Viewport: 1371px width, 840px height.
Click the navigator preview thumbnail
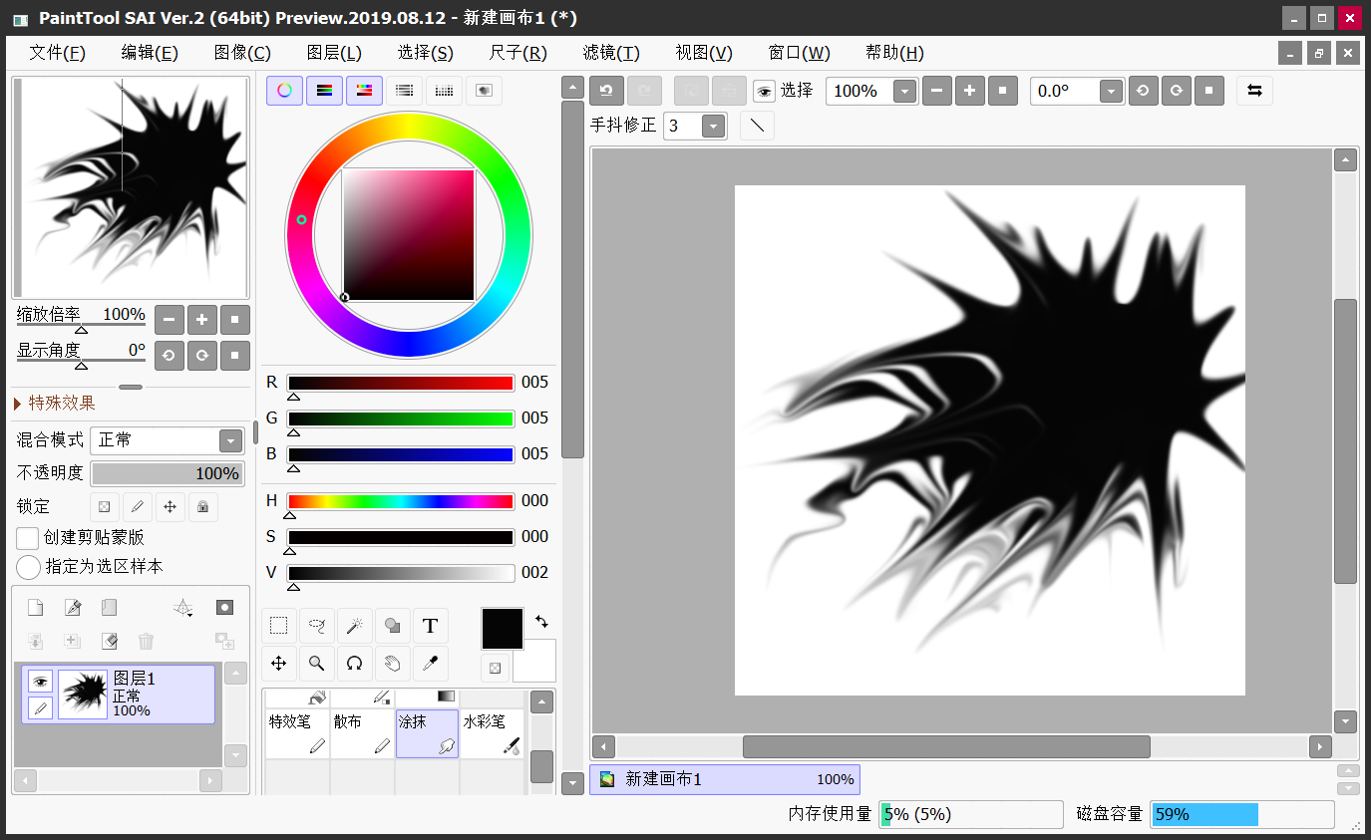131,187
